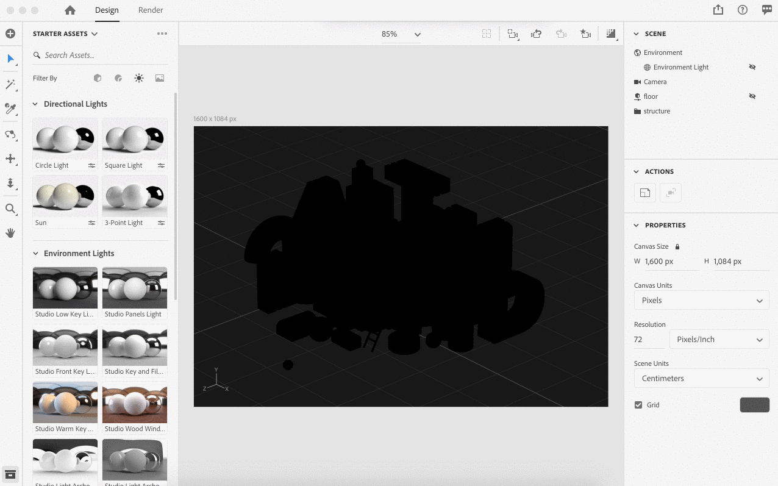
Task: Open settings sliders icon on 3-Point Light
Action: 161,223
